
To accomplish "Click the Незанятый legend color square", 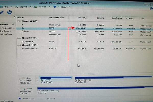I will (x=41, y=99).
